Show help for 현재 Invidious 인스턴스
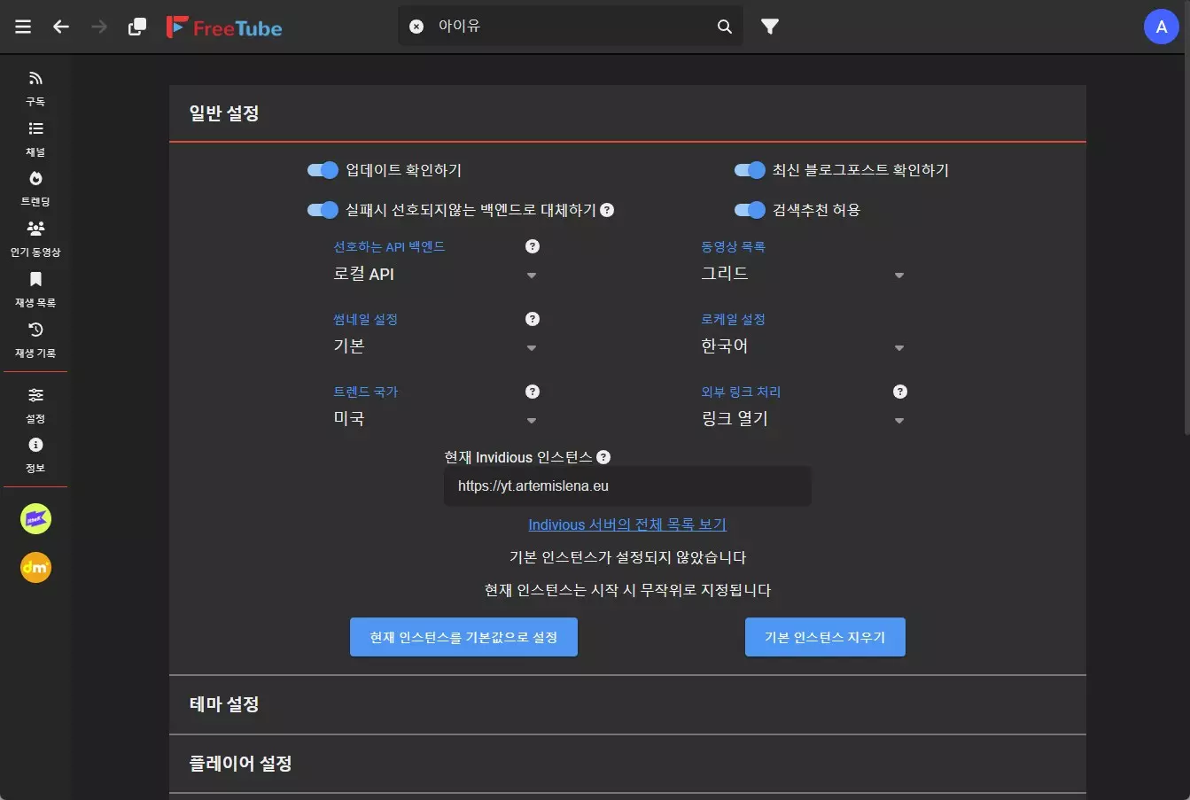The height and width of the screenshot is (800, 1190). pos(603,457)
